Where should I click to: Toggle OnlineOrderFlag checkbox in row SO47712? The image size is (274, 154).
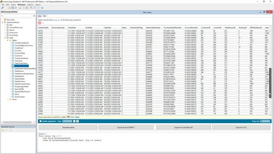pyautogui.click(x=137, y=63)
